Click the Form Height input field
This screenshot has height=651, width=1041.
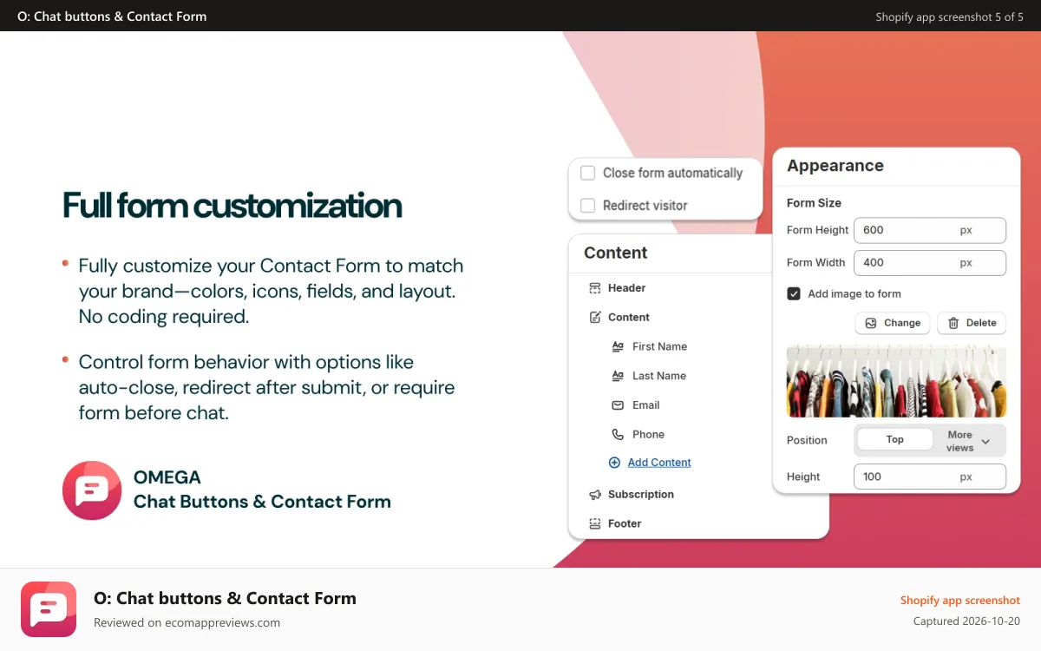coord(930,230)
